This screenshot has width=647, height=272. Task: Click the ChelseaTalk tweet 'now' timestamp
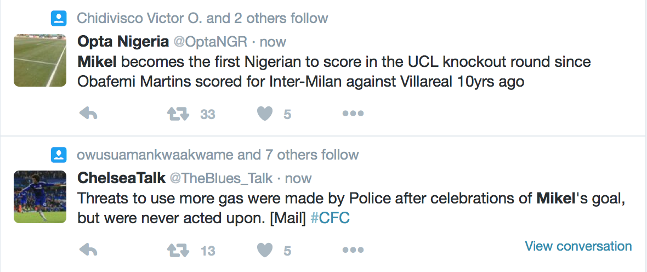[x=298, y=178]
